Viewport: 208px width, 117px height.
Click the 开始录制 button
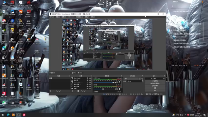tap(155, 81)
